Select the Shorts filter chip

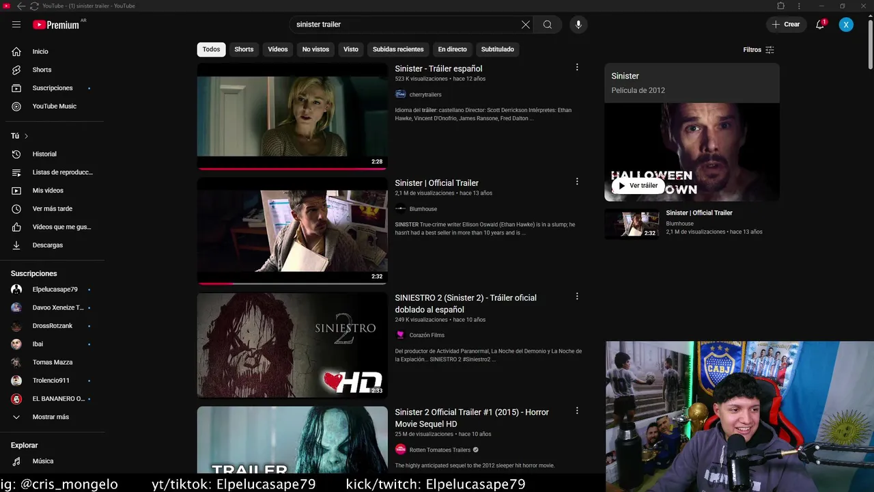tap(244, 49)
